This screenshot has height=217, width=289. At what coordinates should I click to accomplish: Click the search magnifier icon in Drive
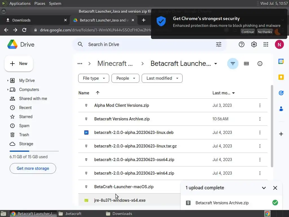pyautogui.click(x=80, y=44)
